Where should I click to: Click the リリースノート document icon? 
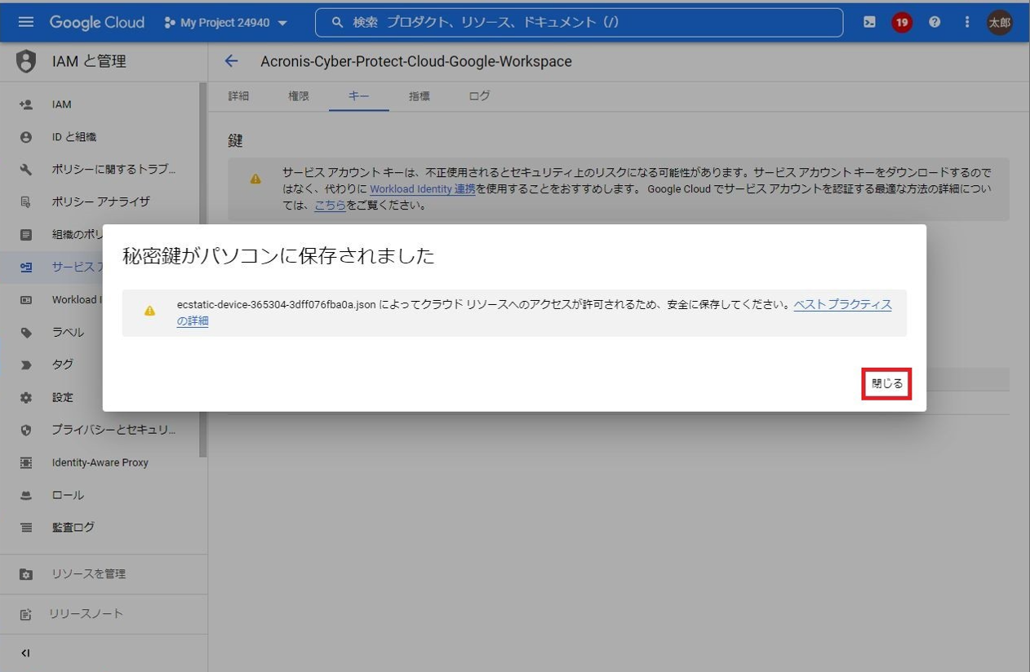point(26,614)
